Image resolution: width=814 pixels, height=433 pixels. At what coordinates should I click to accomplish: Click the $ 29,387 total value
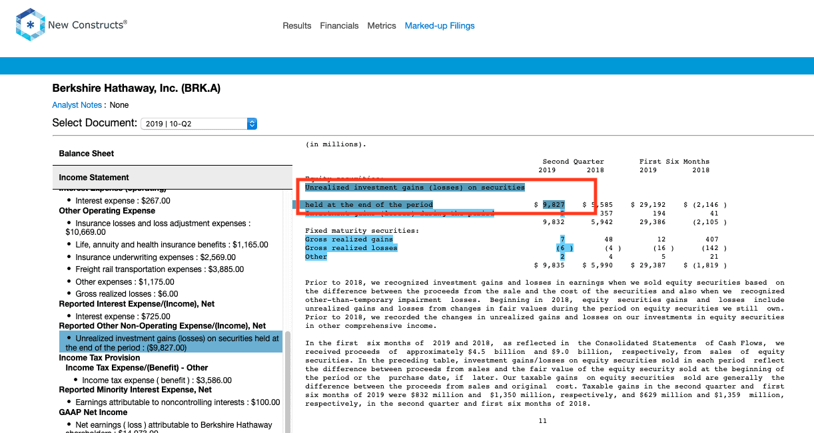pos(647,265)
